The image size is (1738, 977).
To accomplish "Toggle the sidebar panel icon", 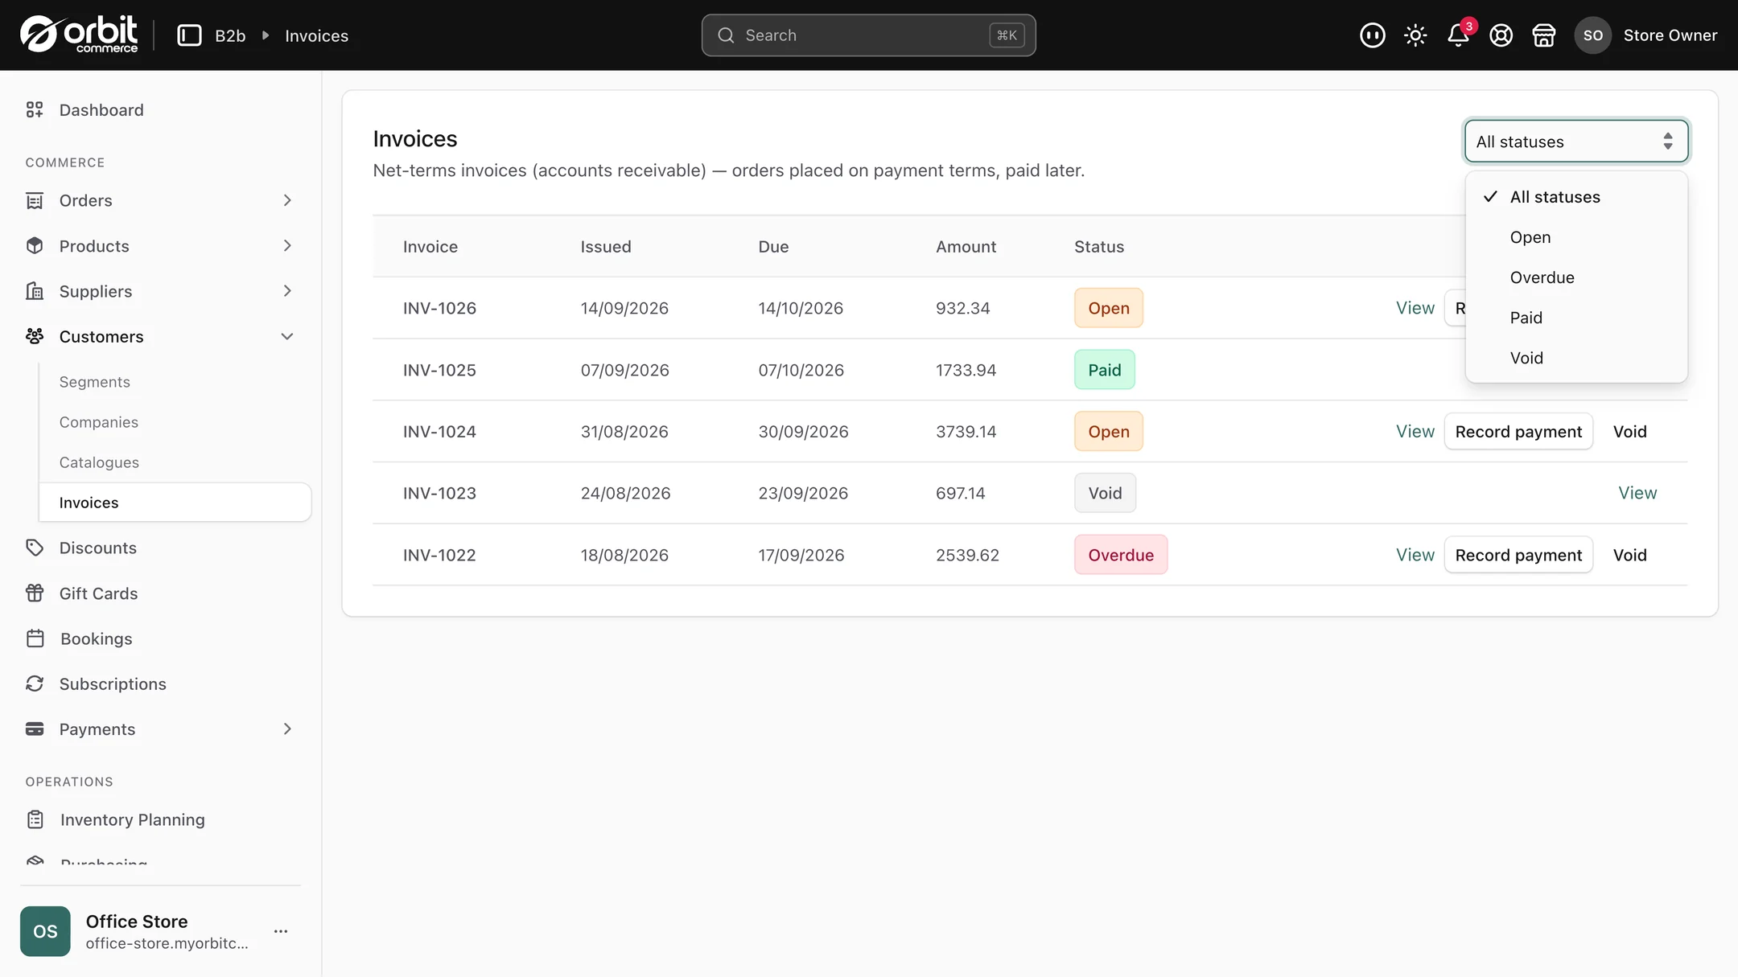I will (x=189, y=35).
